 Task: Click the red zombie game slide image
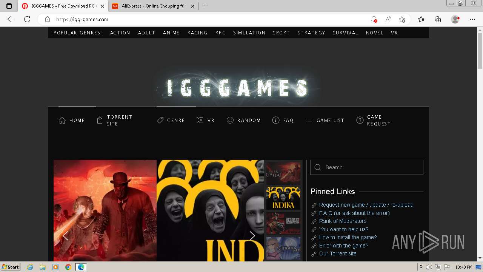point(105,210)
